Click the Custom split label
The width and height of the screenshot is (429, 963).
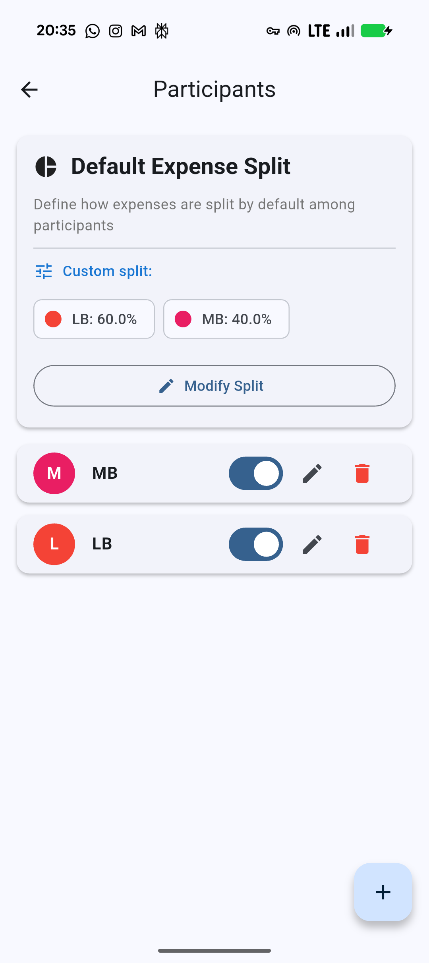pos(107,271)
